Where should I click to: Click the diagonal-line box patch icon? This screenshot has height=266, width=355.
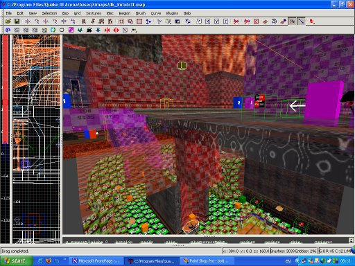pyautogui.click(x=125, y=30)
